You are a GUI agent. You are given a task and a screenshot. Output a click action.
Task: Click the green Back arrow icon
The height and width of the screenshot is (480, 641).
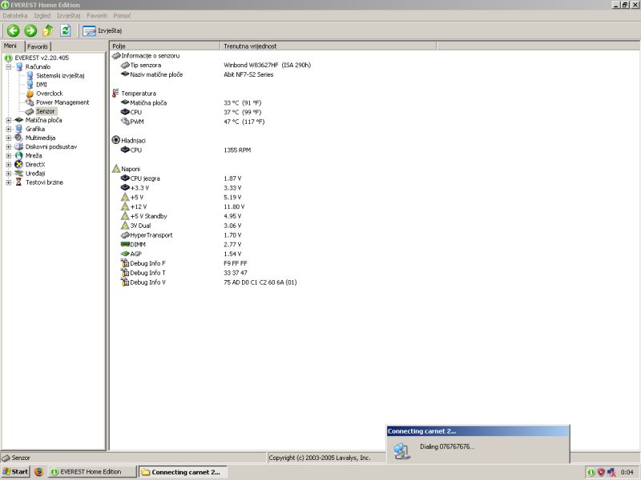click(x=13, y=30)
